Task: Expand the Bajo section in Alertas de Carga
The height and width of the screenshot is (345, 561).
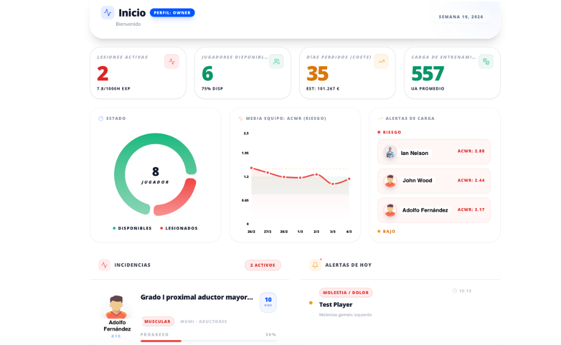Action: point(390,231)
